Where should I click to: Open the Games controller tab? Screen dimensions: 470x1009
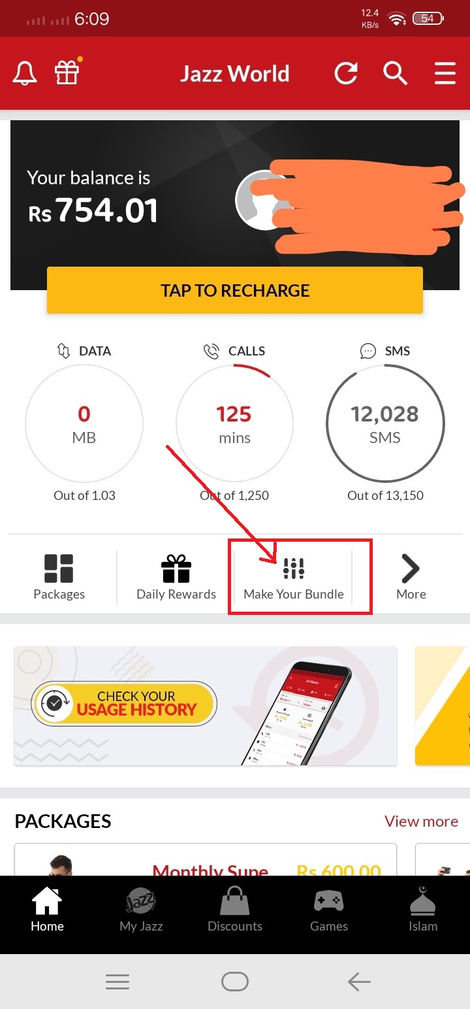pos(329,911)
